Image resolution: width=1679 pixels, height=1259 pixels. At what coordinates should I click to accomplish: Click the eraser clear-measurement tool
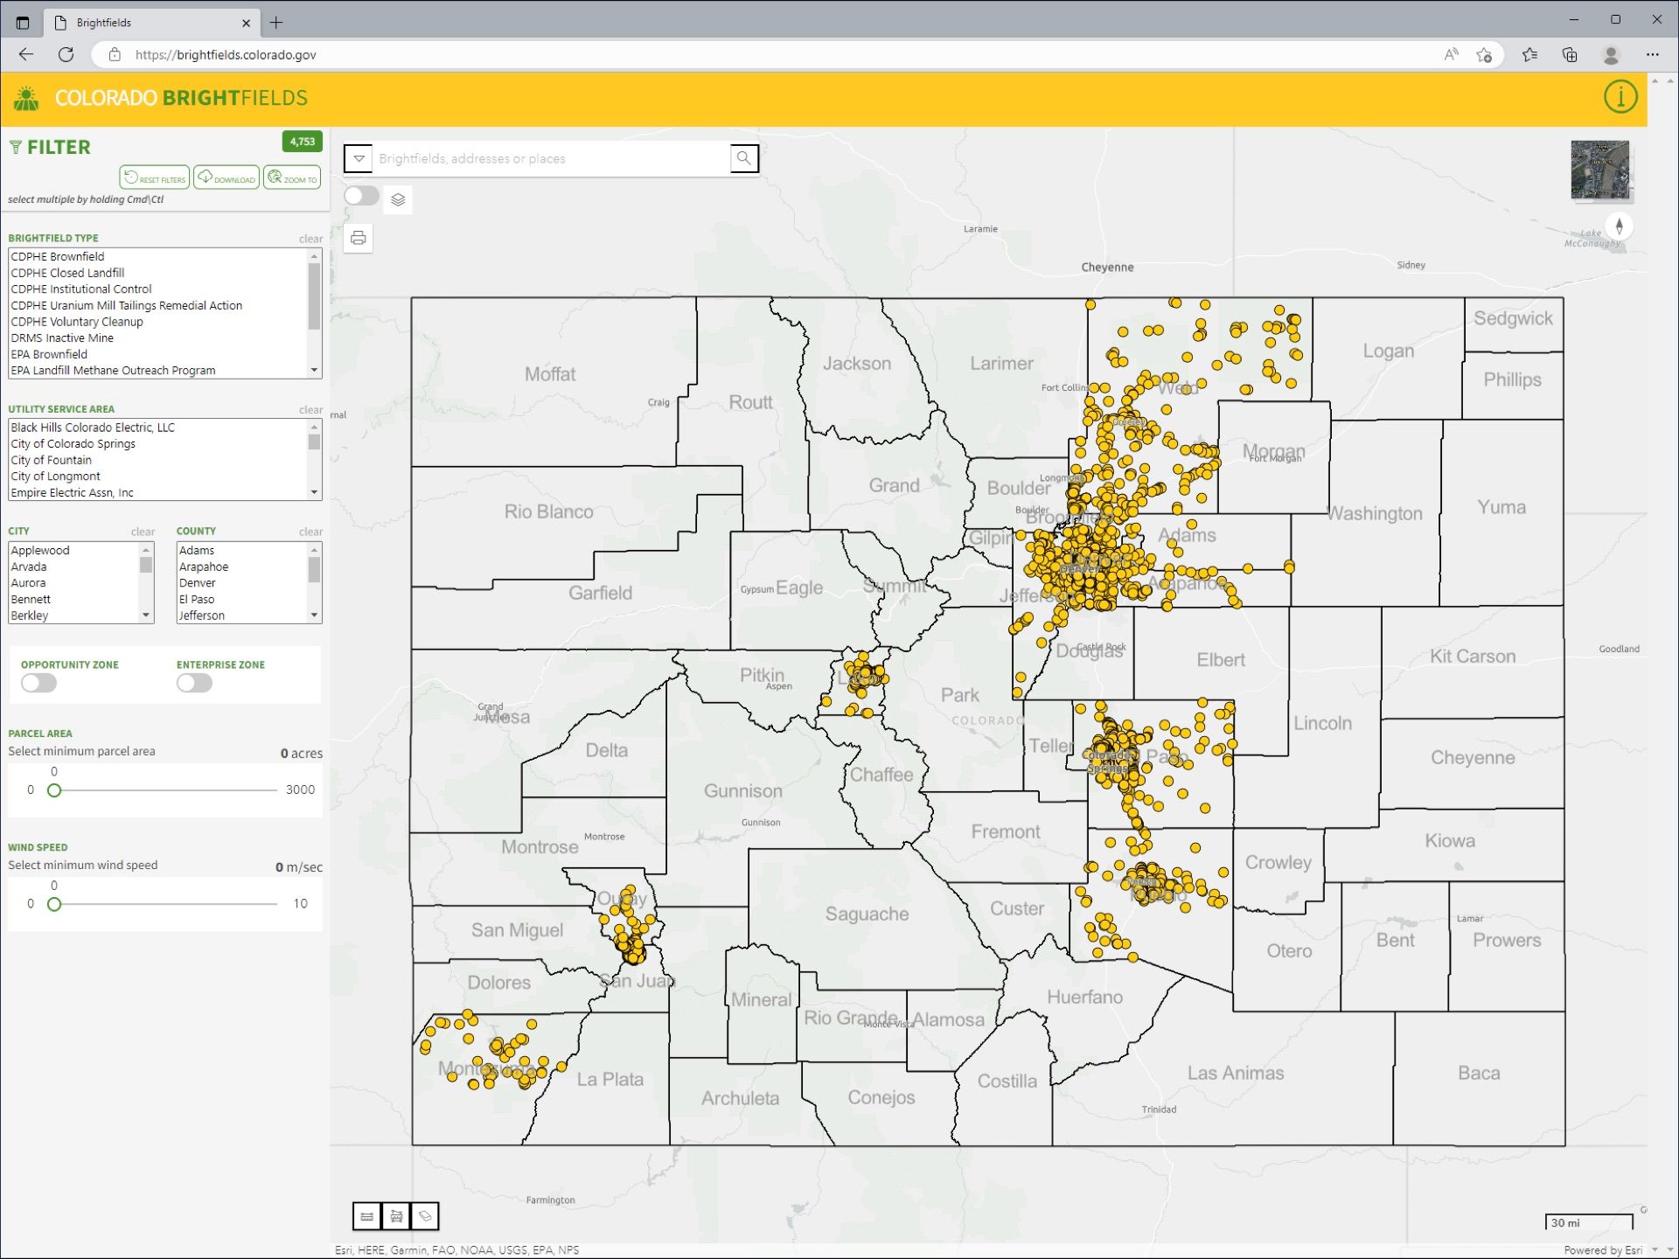tap(425, 1216)
